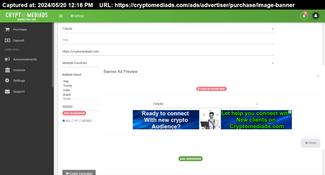This screenshot has height=175, width=325.
Task: Click the Announcements megaphone icon
Action: pyautogui.click(x=7, y=59)
